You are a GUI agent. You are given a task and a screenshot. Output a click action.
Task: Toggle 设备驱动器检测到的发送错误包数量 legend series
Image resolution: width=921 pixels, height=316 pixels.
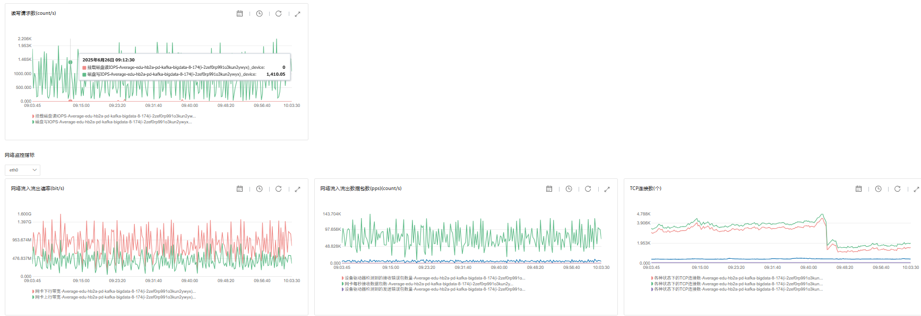[433, 289]
